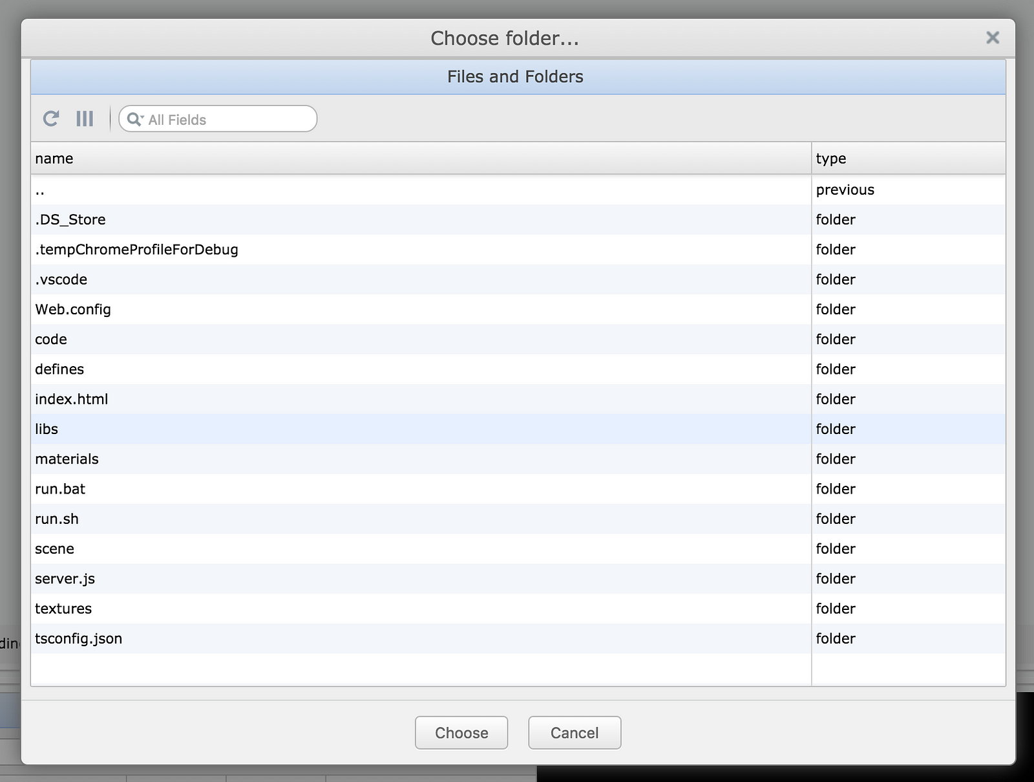Select the '..' previous folder row
Image resolution: width=1034 pixels, height=782 pixels.
[518, 190]
